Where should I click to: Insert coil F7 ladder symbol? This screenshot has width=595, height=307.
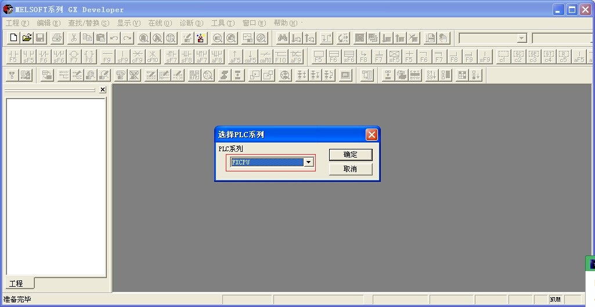74,56
